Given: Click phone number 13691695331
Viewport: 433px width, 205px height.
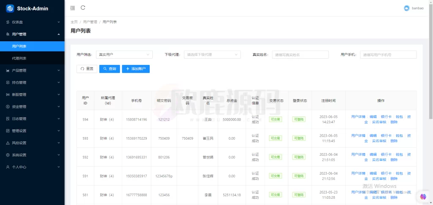Looking at the screenshot, I should click(137, 157).
